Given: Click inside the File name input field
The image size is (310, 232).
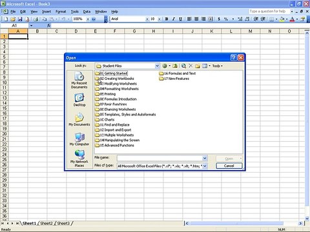Looking at the screenshot, I should pyautogui.click(x=160, y=159).
